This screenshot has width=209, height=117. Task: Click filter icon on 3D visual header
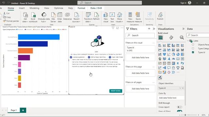(x=113, y=28)
